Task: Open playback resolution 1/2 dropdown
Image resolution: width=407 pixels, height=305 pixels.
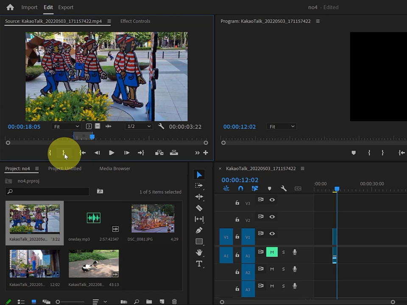Action: click(139, 126)
